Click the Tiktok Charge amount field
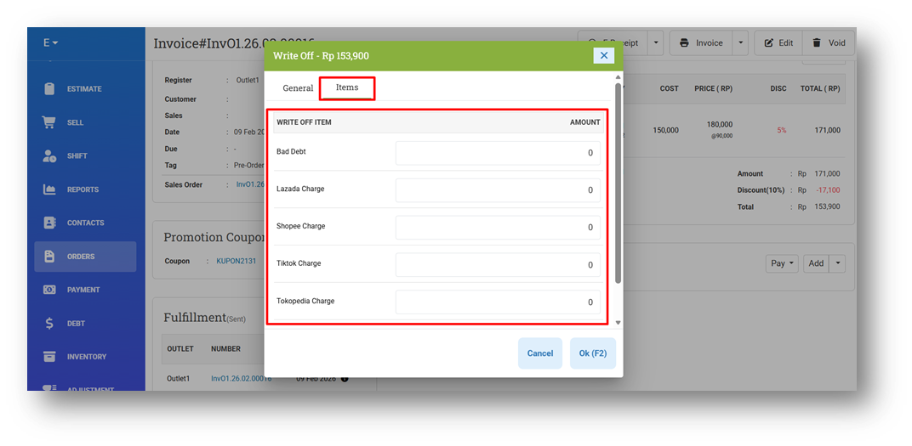 coord(498,265)
